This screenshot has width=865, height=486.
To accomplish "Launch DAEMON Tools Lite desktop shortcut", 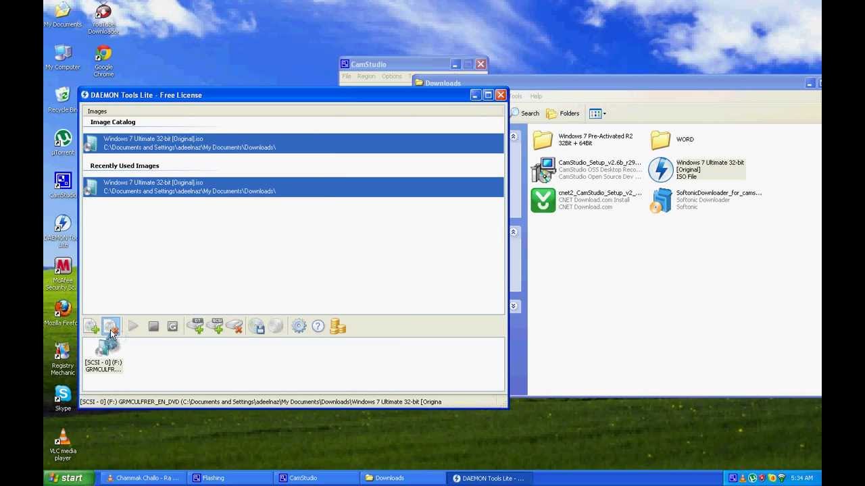I will 63,231.
